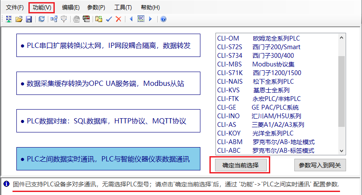Select CLI-S72S 西门子200/Smart row
The image size is (362, 195).
[277, 47]
